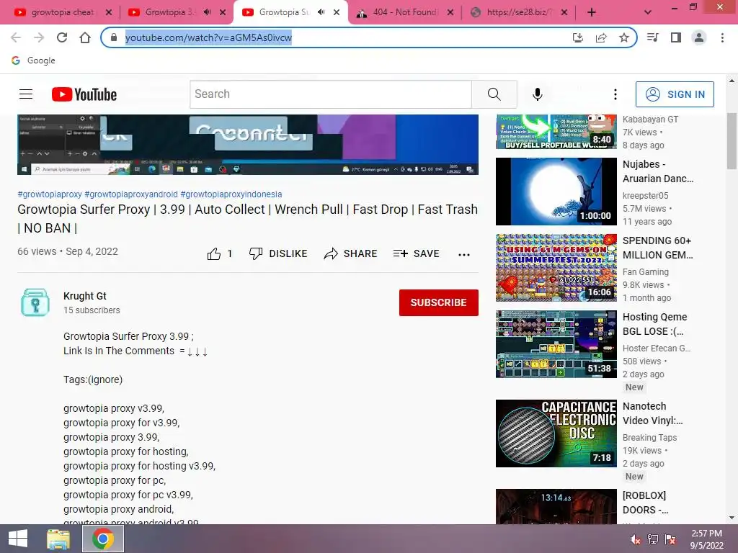The width and height of the screenshot is (738, 553).
Task: Click the address bar URL
Action: tap(208, 37)
